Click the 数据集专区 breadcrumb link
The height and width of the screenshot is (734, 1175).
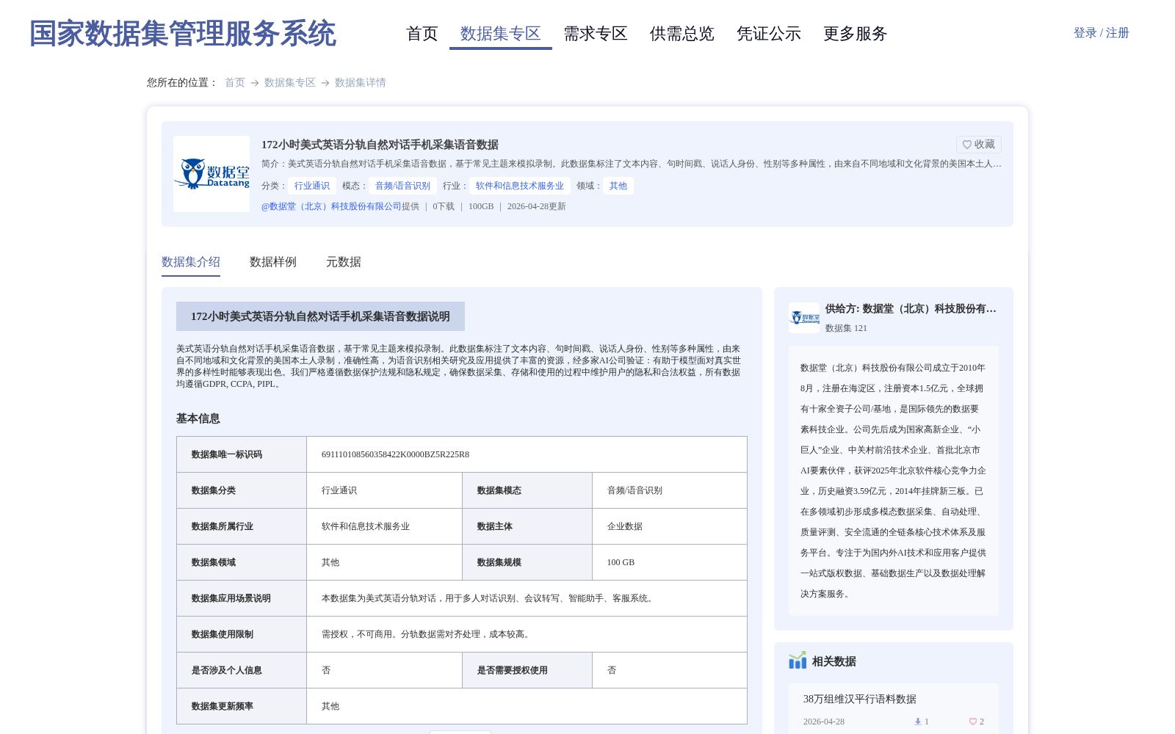click(x=290, y=83)
